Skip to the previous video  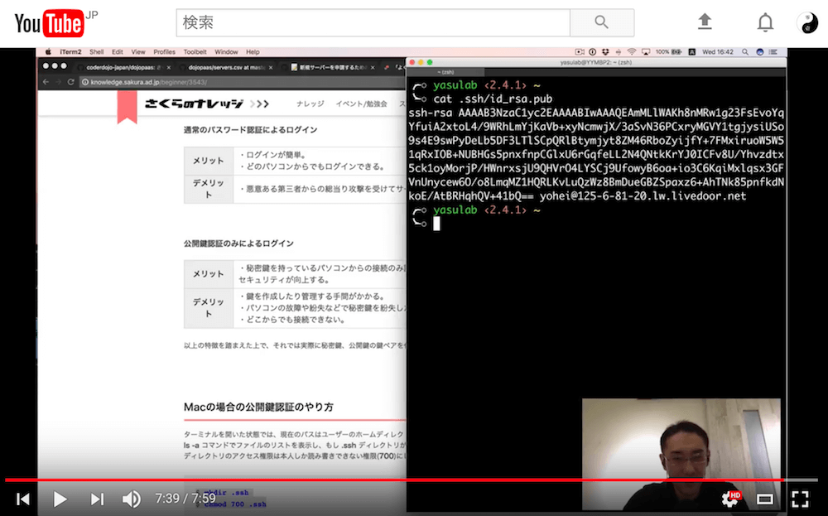22,499
